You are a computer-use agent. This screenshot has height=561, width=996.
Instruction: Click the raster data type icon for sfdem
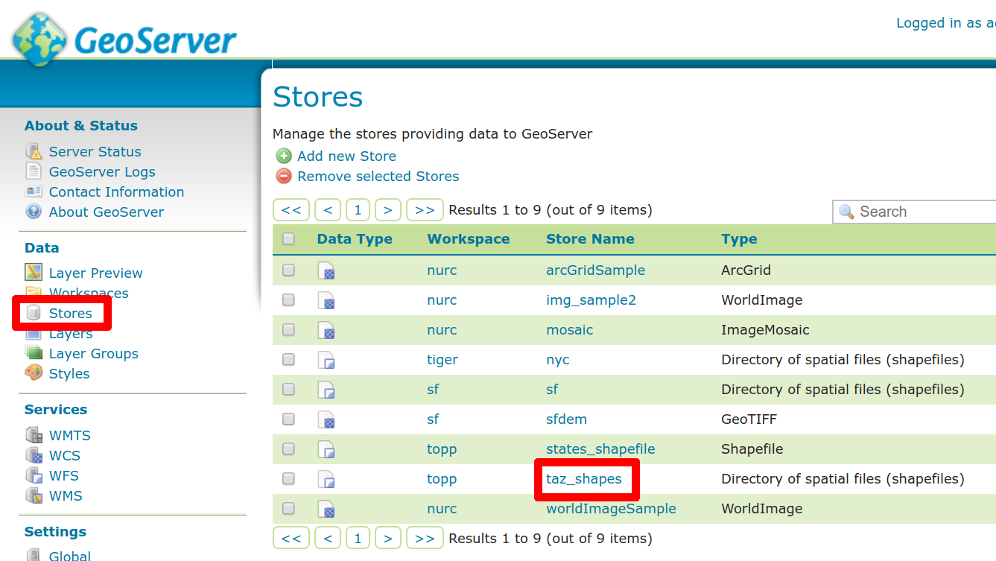tap(326, 419)
